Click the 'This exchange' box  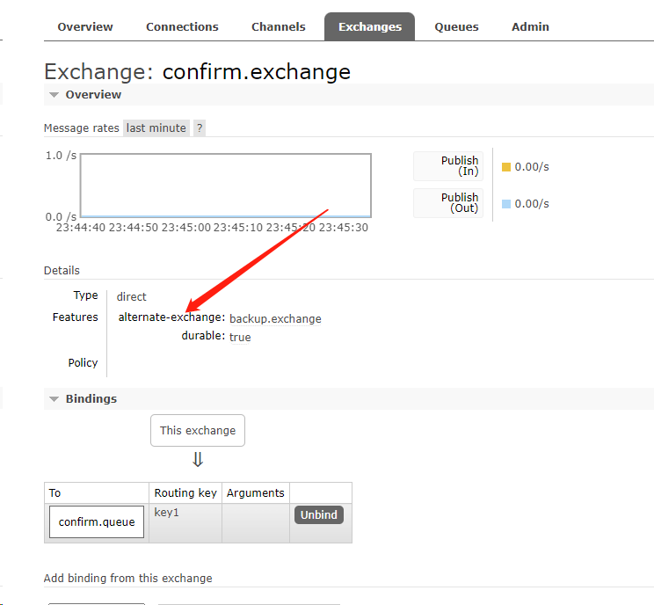point(198,430)
